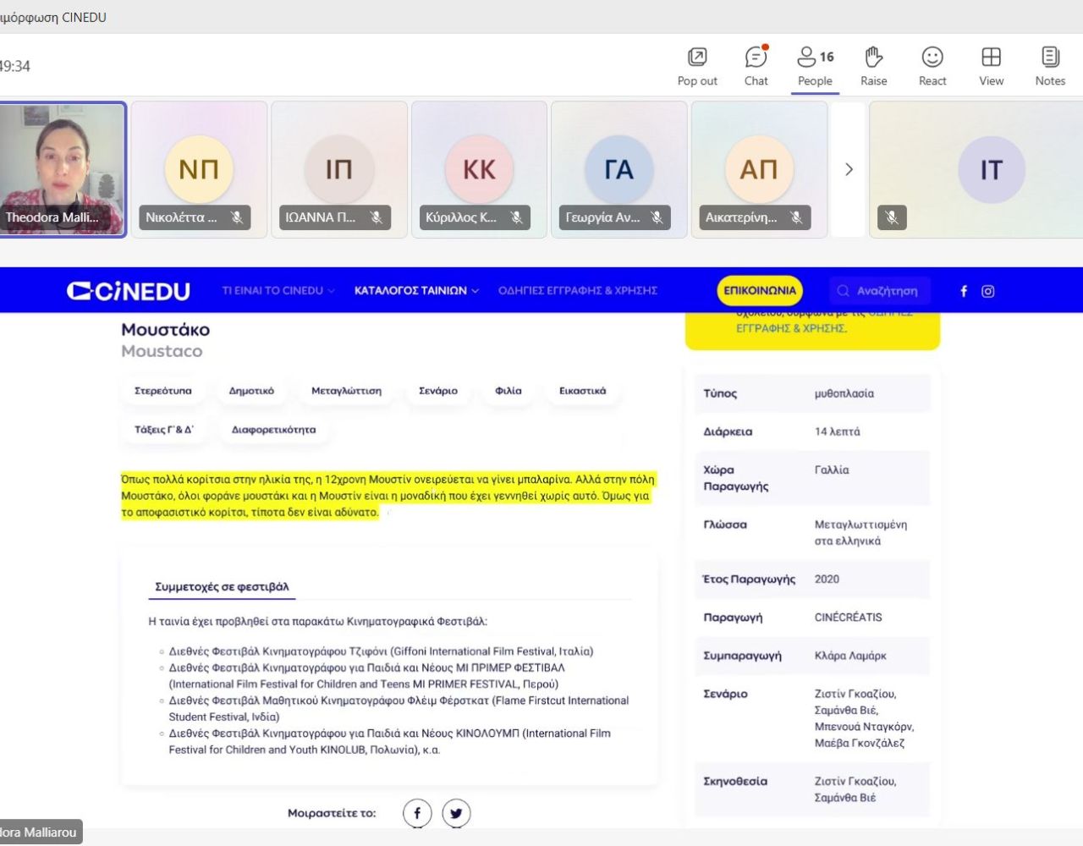Open the React emoji menu
This screenshot has width=1083, height=846.
coord(932,66)
